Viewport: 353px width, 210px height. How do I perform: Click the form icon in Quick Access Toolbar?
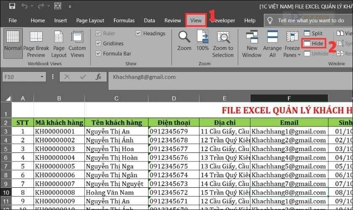click(x=58, y=6)
